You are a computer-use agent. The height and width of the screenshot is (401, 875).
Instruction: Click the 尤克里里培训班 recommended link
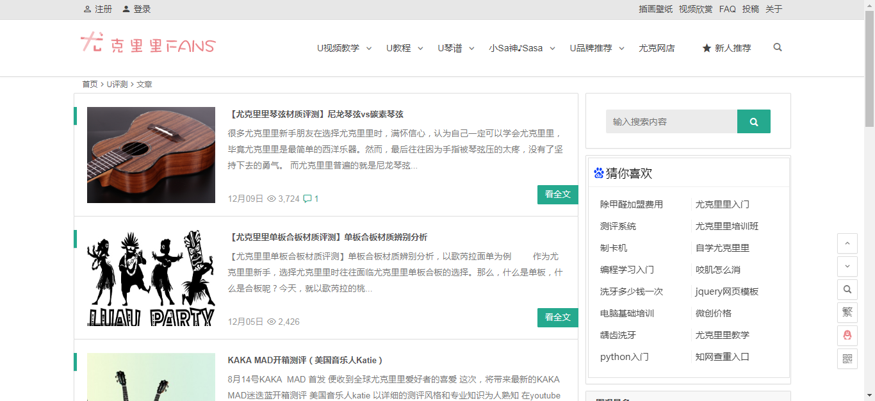click(x=727, y=226)
